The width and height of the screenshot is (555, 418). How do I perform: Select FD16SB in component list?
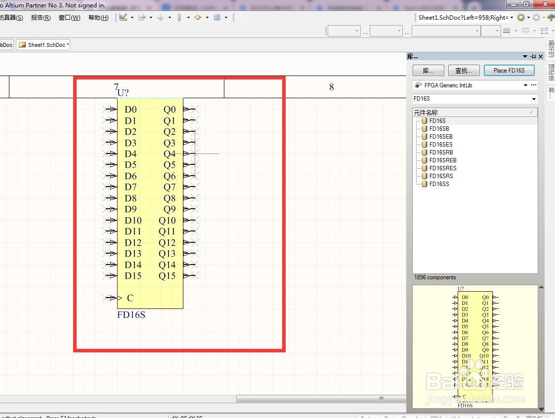point(439,129)
